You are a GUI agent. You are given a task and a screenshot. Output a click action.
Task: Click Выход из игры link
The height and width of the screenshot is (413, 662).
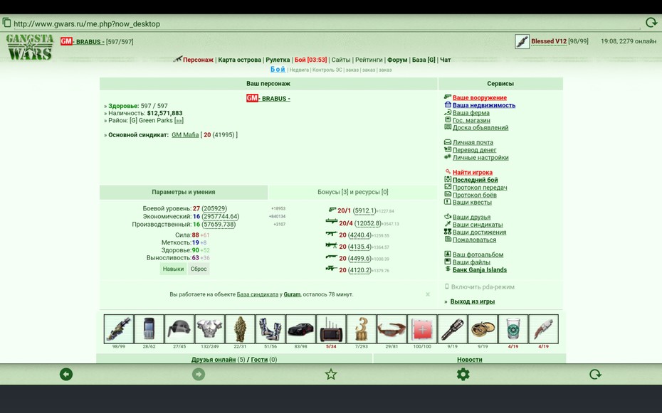click(473, 301)
